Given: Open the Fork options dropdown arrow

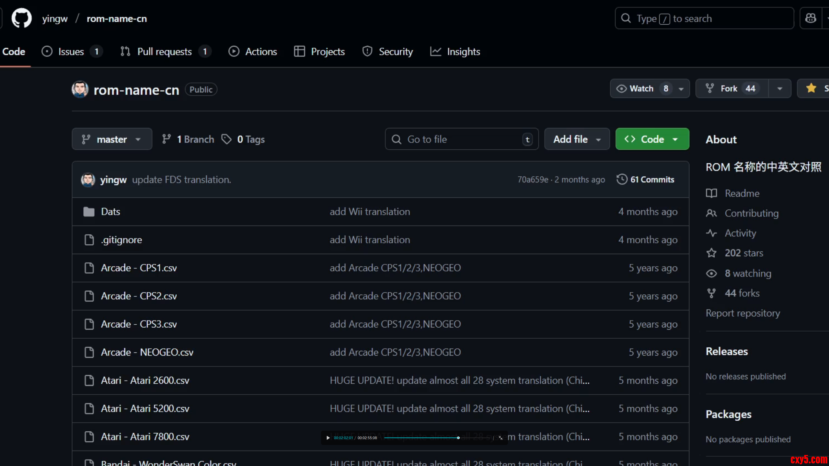Looking at the screenshot, I should pos(779,88).
